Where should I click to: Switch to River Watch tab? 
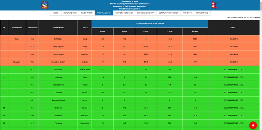[87, 13]
